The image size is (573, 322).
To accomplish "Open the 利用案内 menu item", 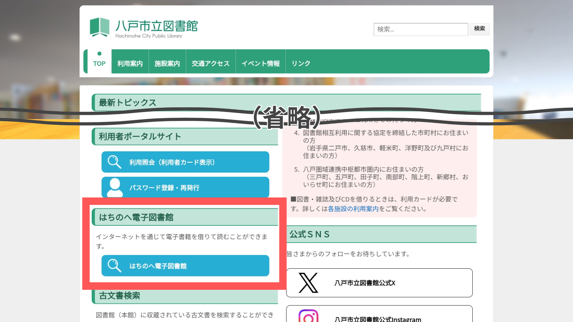I will (x=130, y=63).
